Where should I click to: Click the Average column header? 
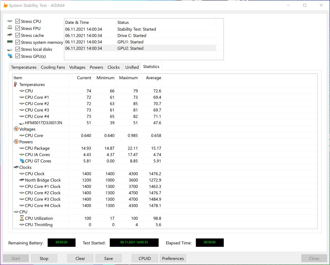pos(150,78)
